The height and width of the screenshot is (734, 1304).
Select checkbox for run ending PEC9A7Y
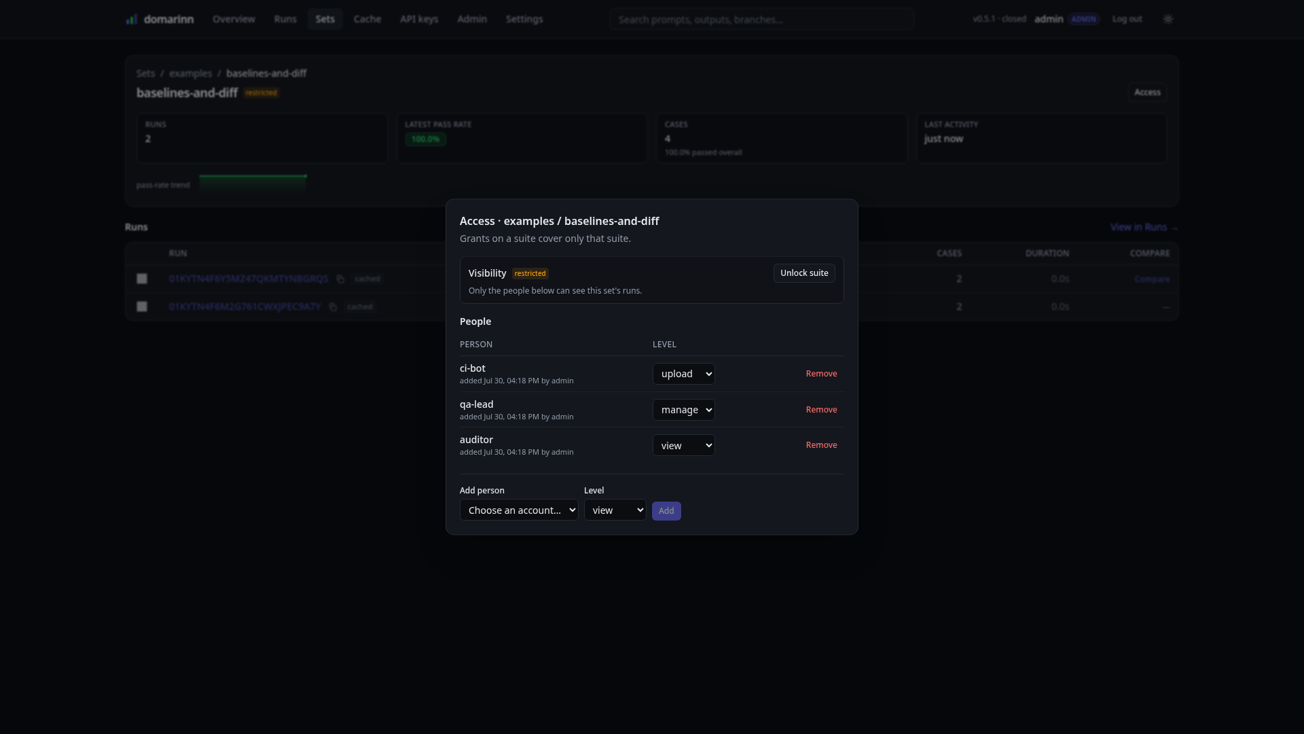[x=142, y=307]
